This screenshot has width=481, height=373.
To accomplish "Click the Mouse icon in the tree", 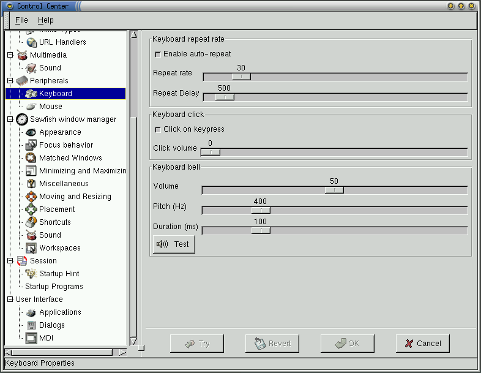I will 31,107.
